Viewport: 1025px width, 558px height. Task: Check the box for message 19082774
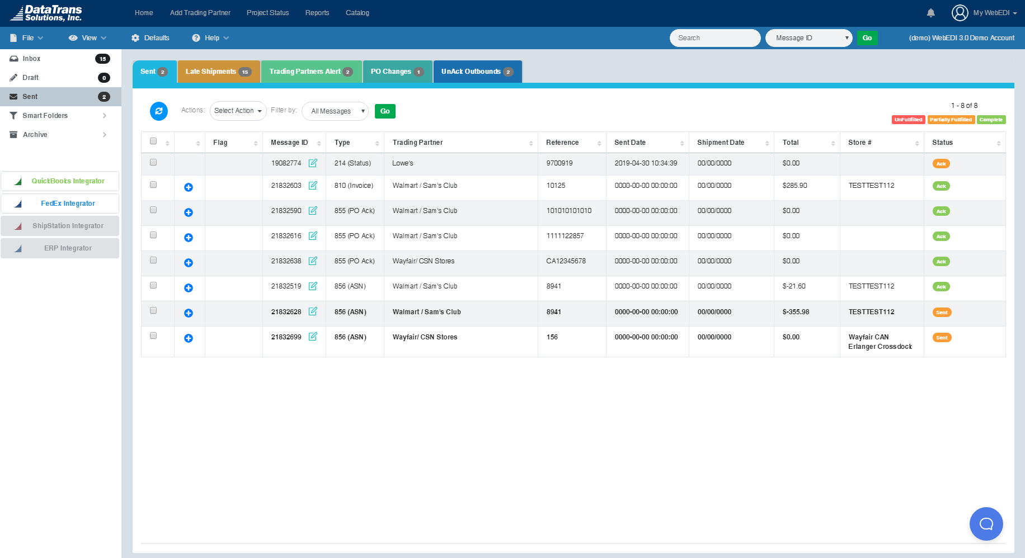153,162
